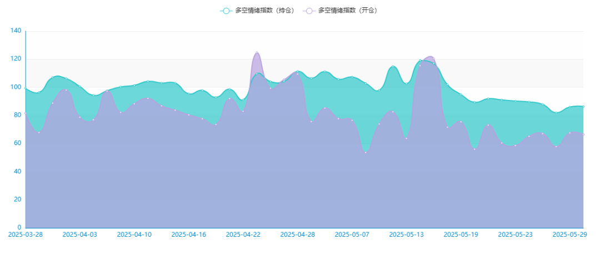Click the 60 y-axis tick label
This screenshot has width=600, height=259.
pos(17,143)
